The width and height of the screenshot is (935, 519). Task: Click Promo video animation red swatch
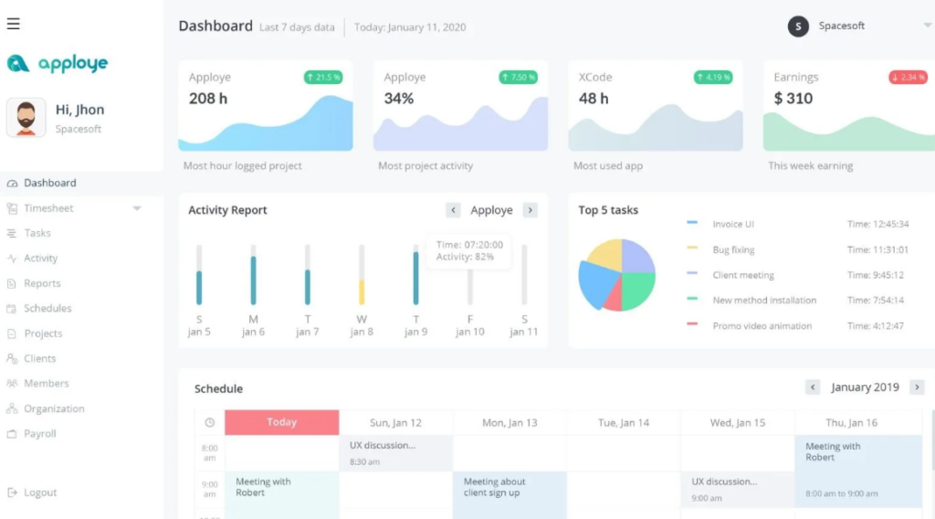692,324
